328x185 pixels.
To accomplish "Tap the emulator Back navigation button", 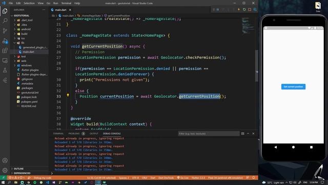I will pyautogui.click(x=276, y=147).
